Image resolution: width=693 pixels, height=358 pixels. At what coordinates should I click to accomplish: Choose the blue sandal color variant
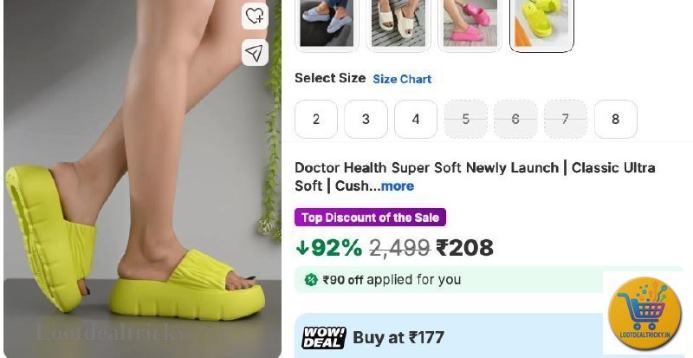tap(327, 23)
